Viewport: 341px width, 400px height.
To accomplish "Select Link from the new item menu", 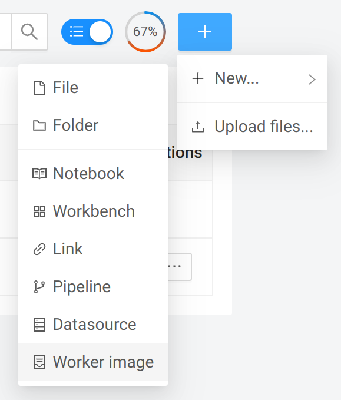I will point(93,249).
